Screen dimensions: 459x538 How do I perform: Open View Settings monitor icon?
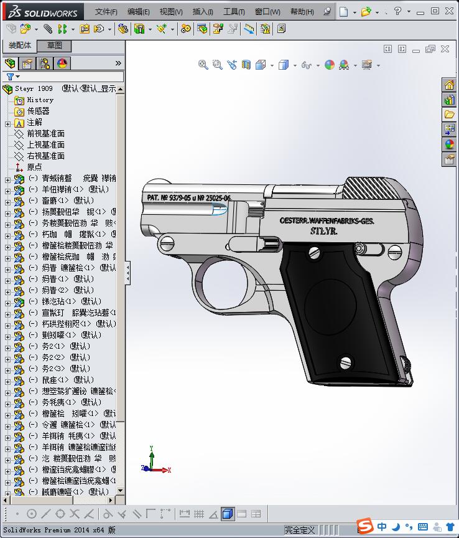[367, 65]
